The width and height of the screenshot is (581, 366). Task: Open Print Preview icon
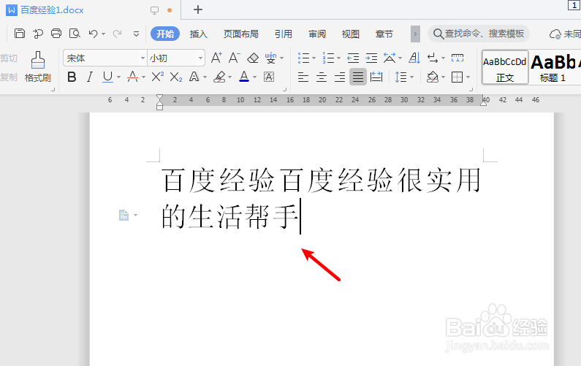(x=75, y=34)
